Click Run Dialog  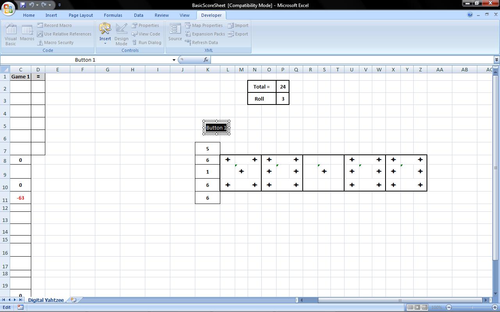(146, 43)
